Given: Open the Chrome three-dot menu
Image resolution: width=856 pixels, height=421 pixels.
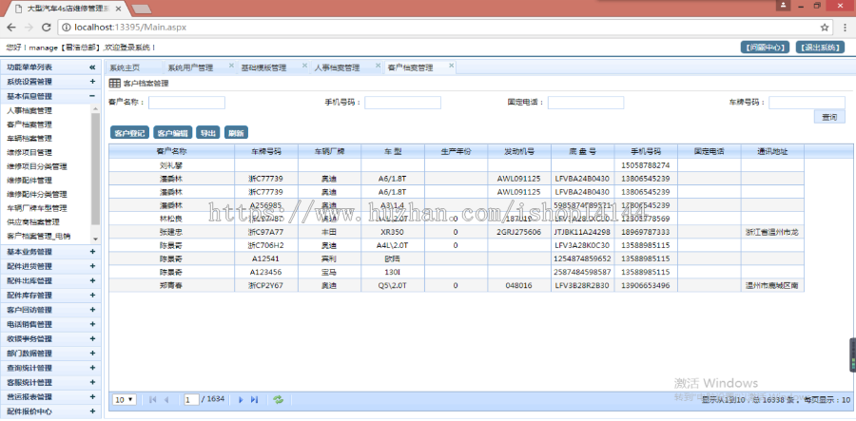Looking at the screenshot, I should click(844, 28).
